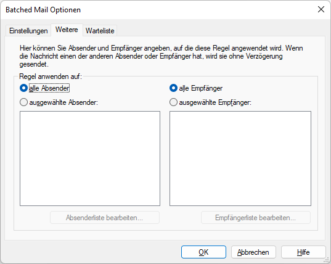Screen dimensions: 331x264
Task: Close the Batched Mail Optionen dialog
Action: pyautogui.click(x=321, y=9)
